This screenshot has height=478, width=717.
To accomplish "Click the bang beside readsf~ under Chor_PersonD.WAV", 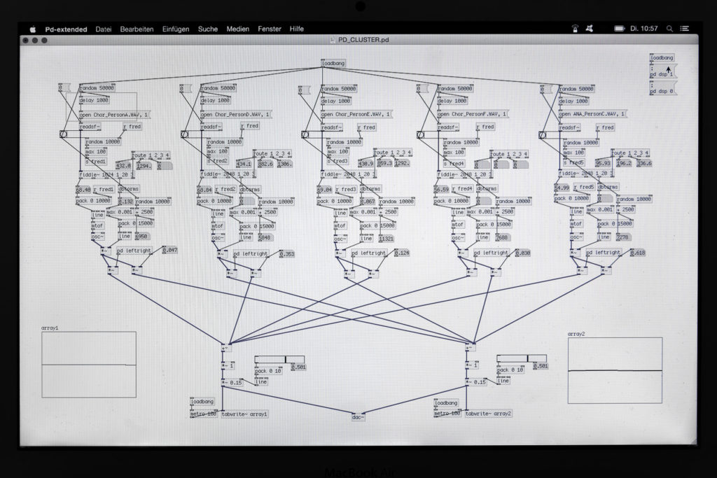I will tap(184, 134).
